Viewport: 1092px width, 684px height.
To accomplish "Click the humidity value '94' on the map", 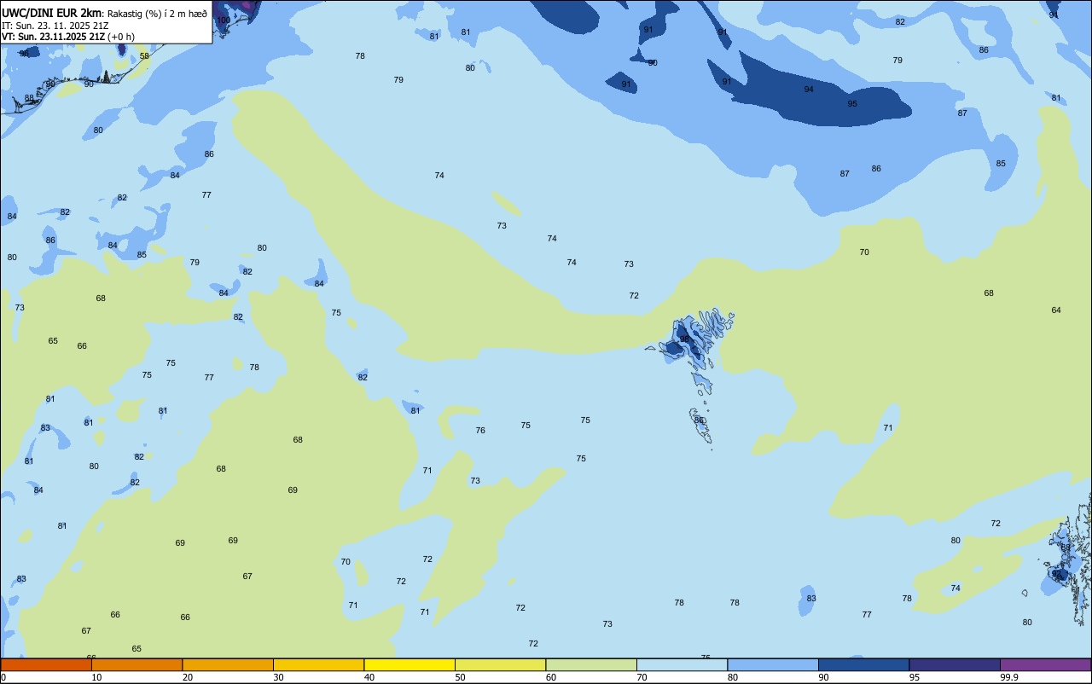I will 809,89.
